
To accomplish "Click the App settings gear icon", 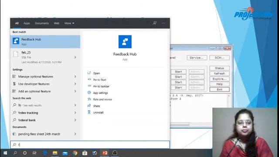I will tap(89, 92).
